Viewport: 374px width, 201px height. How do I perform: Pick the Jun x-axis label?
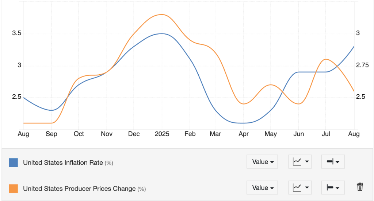click(x=298, y=134)
